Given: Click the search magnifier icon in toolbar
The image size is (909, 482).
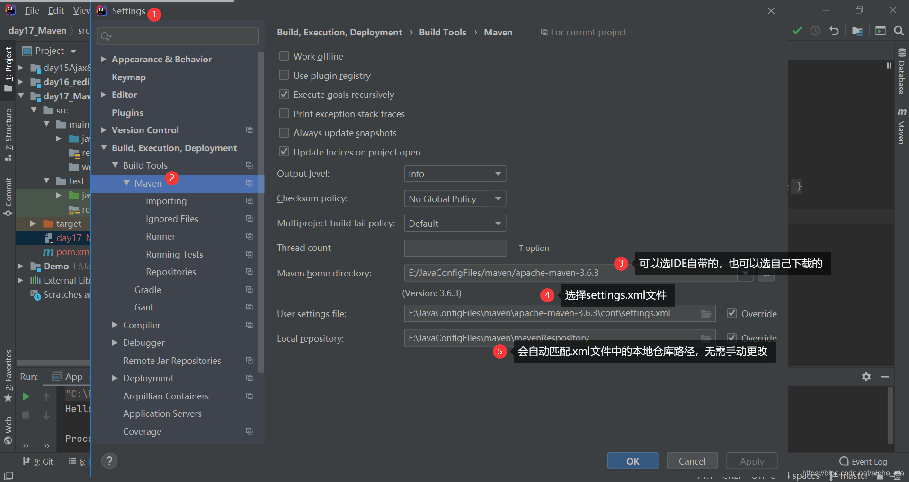Looking at the screenshot, I should click(x=899, y=31).
